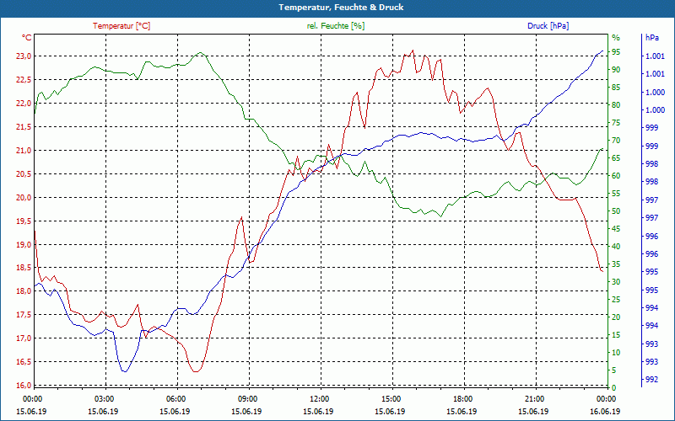
Task: Click the '18,5' temperature tick label
Action: pos(24,268)
